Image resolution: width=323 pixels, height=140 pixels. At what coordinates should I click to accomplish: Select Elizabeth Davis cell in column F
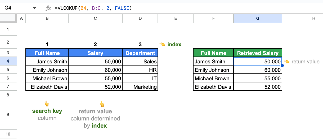tap(213, 87)
